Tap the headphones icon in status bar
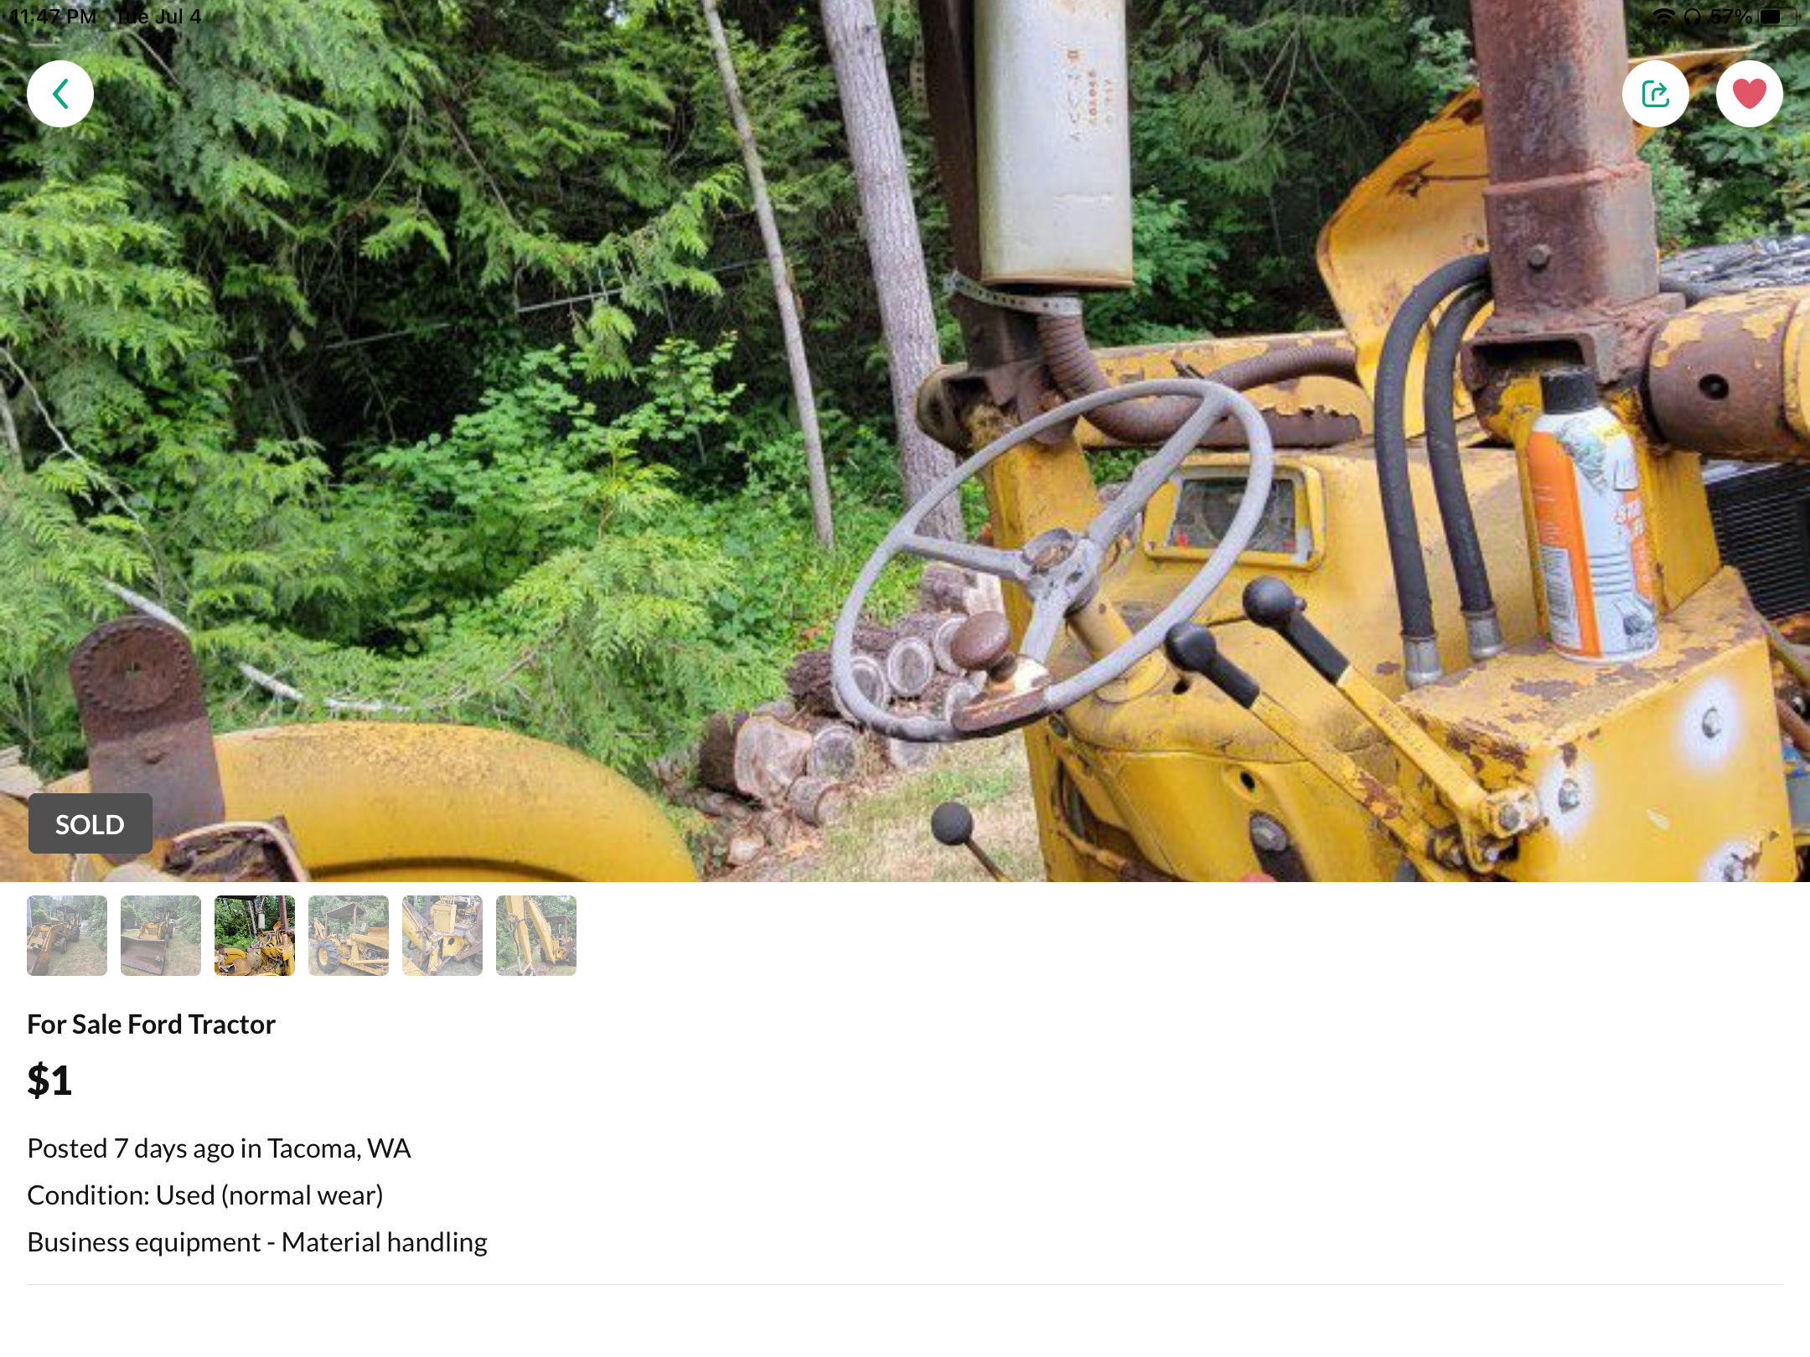Viewport: 1810px width, 1357px height. (1692, 17)
